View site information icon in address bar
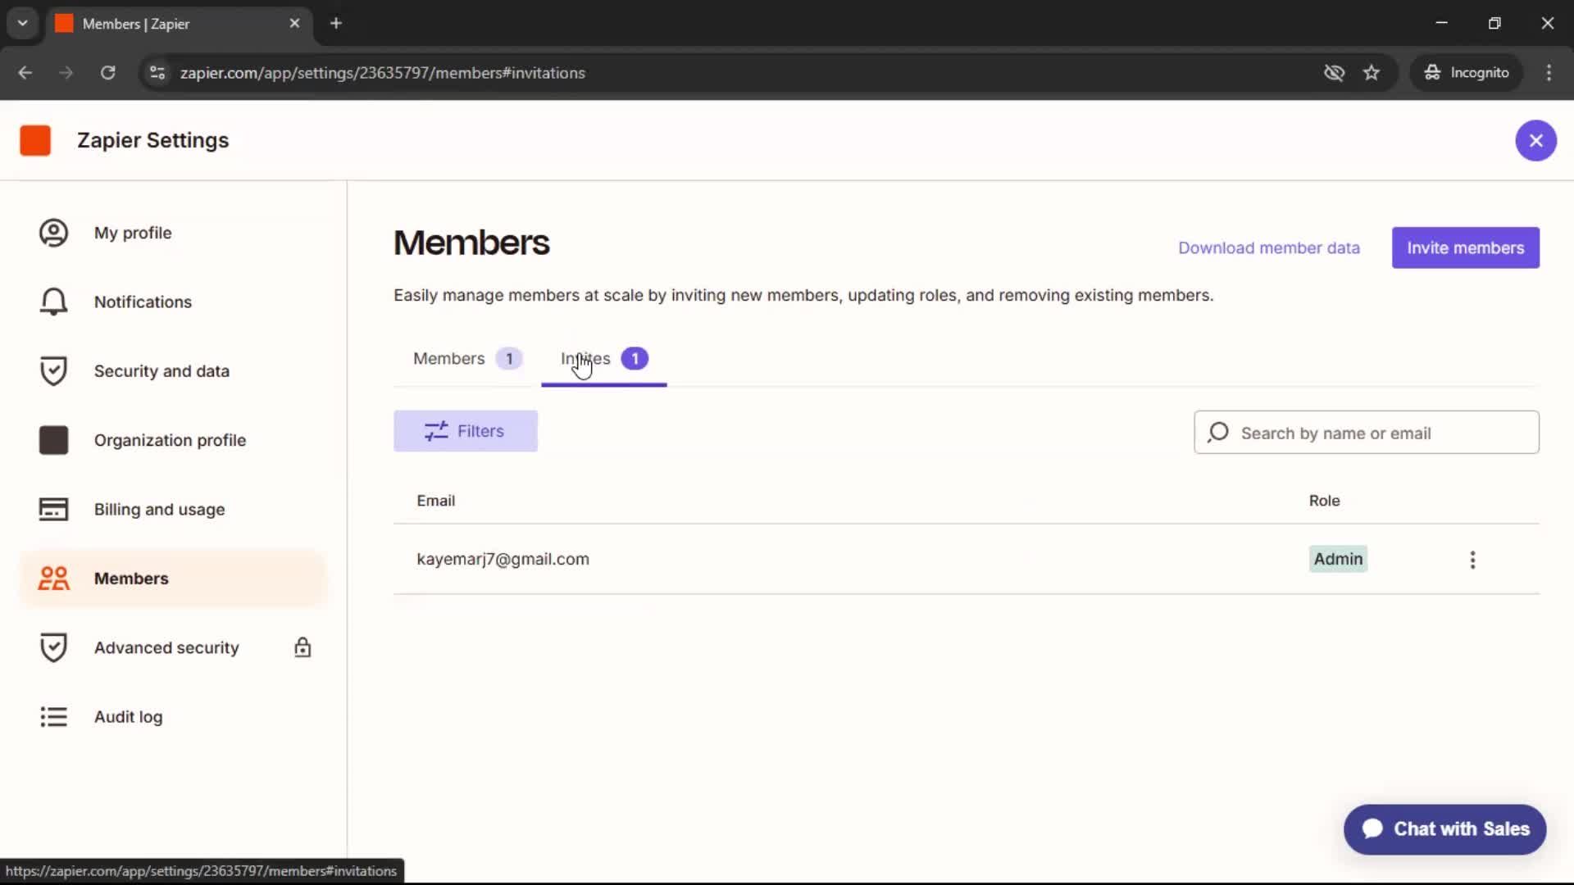 157,73
